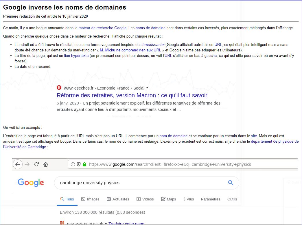The width and height of the screenshot is (302, 225).
Task: Open the 'nom de domaine' link near 'chemin'
Action: tap(173, 136)
